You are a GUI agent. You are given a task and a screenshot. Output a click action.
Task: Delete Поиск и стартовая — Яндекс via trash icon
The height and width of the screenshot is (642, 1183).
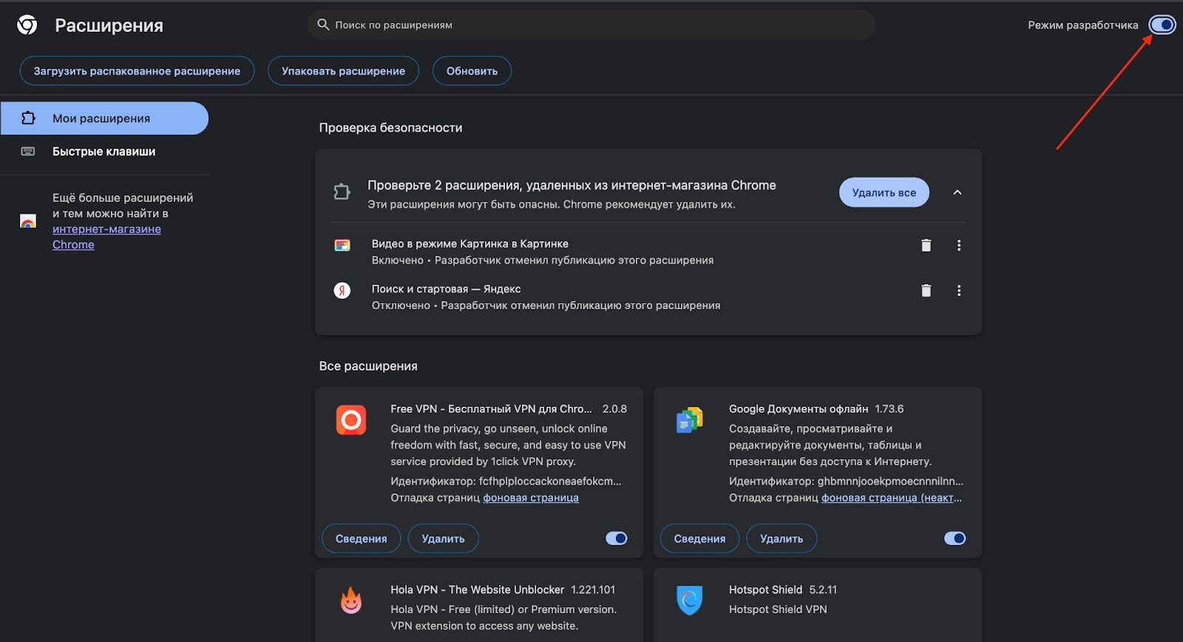tap(926, 291)
